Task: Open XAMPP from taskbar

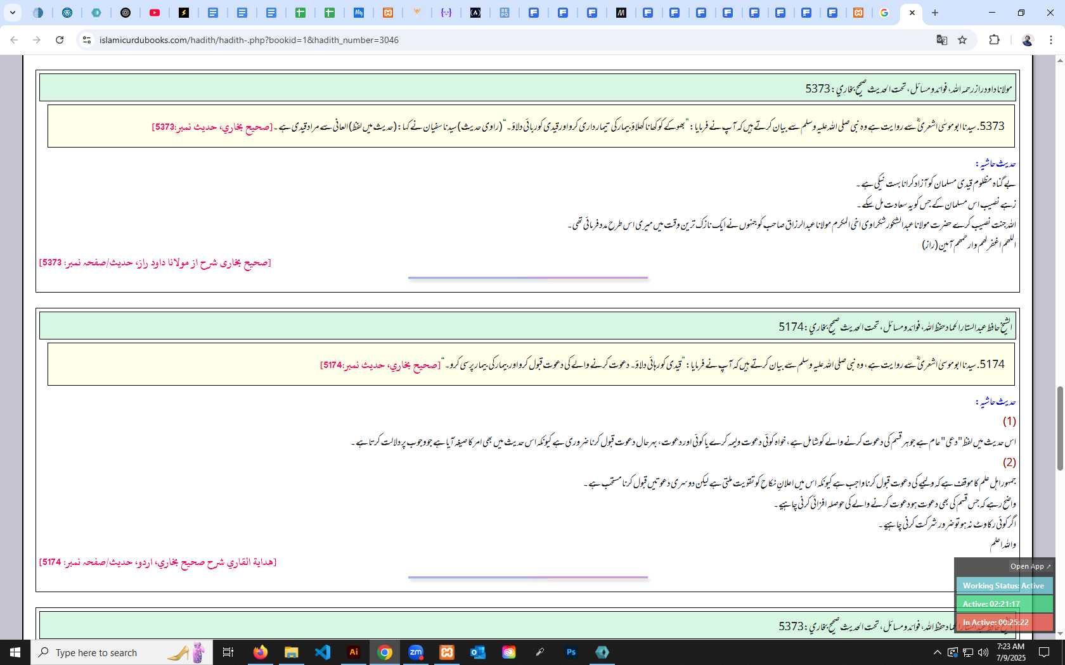Action: (447, 652)
